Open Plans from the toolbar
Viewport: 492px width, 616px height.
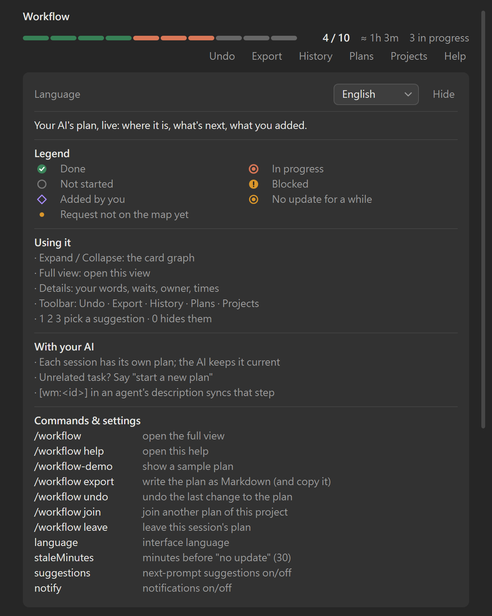361,56
